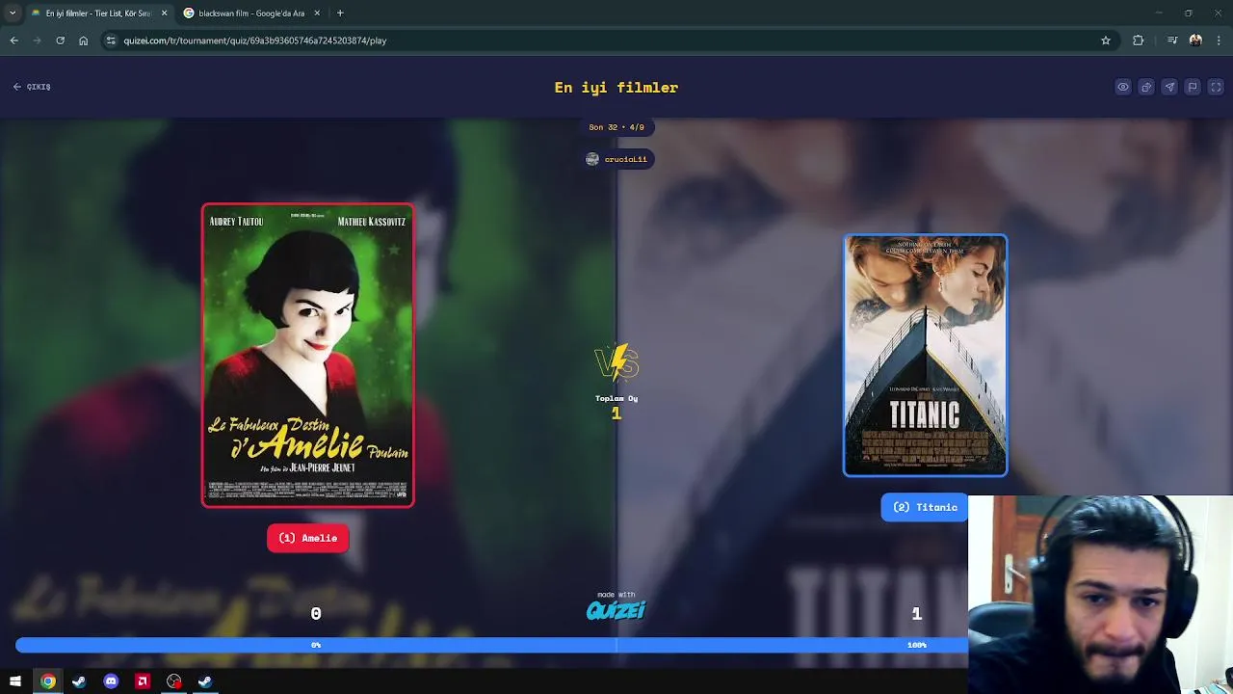Open Discord from the taskbar
The image size is (1233, 694).
pyautogui.click(x=111, y=681)
